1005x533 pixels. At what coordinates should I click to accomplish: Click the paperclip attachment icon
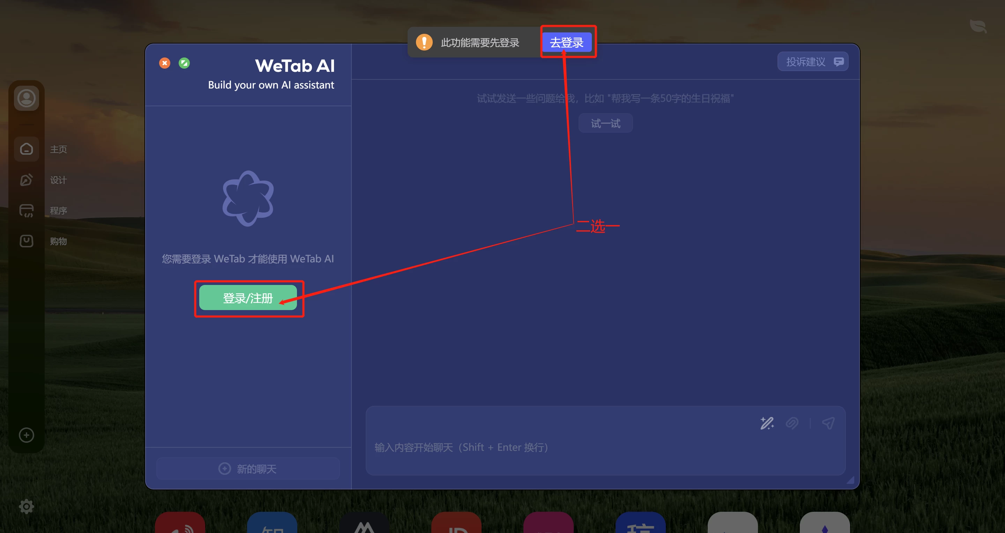[x=791, y=423]
